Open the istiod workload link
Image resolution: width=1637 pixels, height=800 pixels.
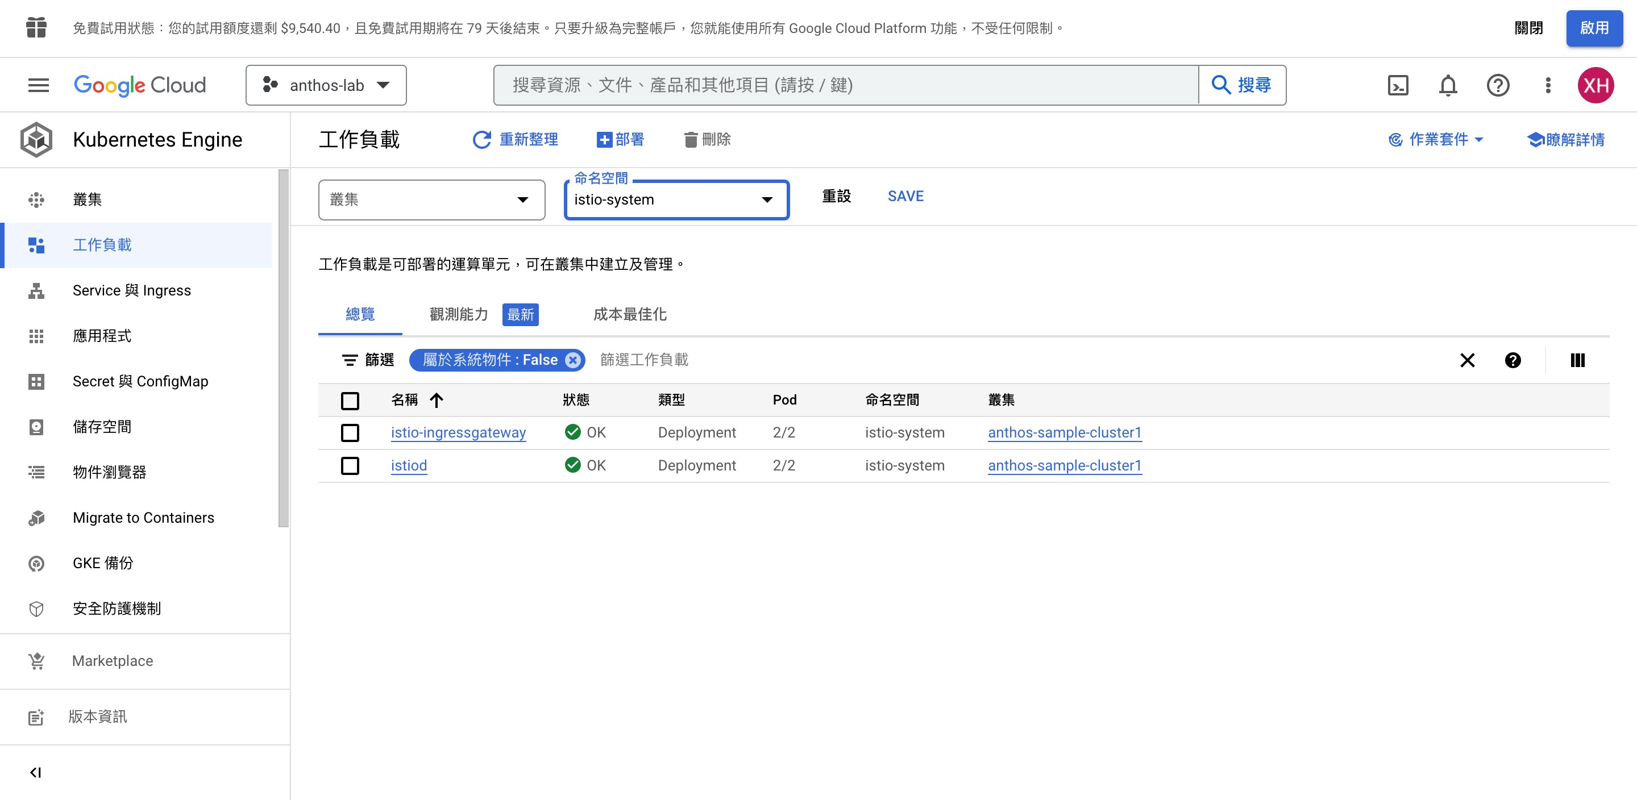[x=409, y=466]
